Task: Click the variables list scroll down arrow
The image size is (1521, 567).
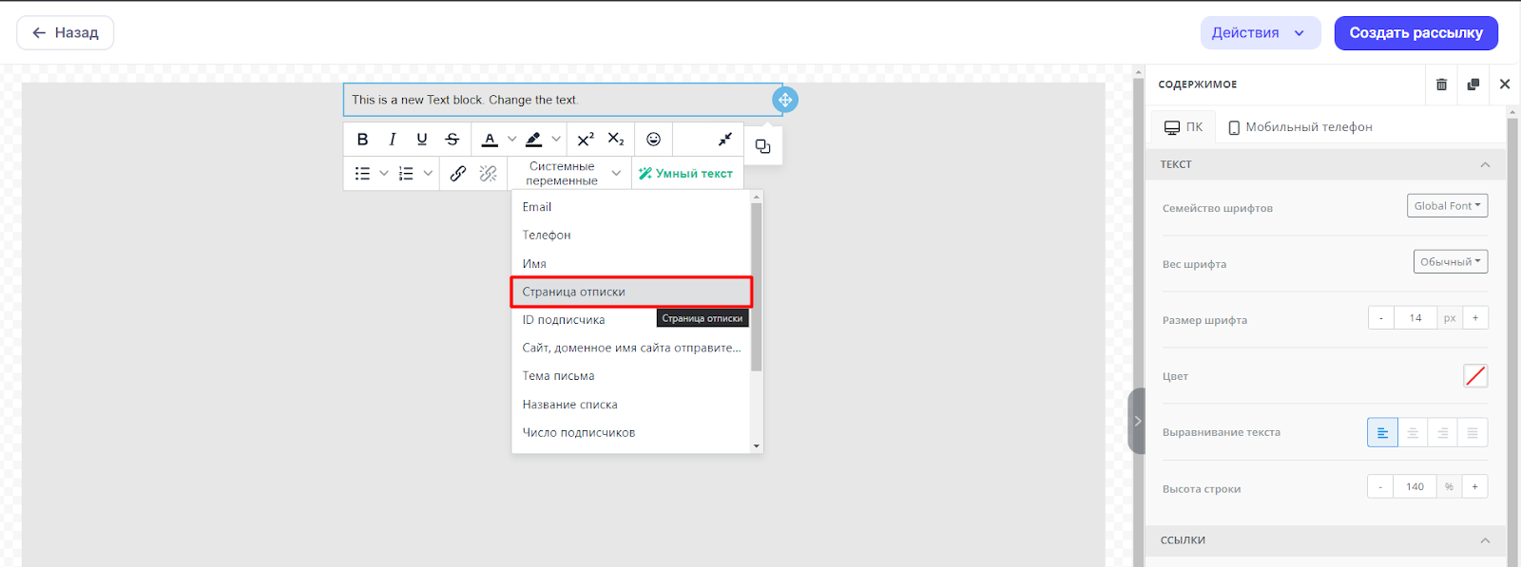Action: click(x=757, y=445)
